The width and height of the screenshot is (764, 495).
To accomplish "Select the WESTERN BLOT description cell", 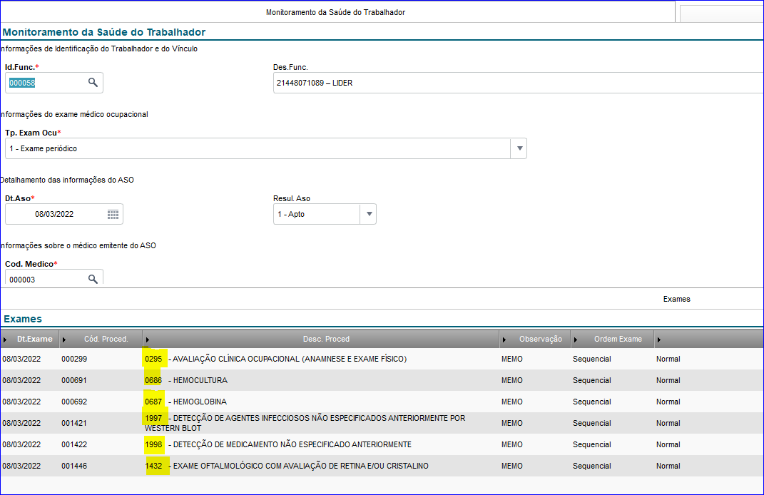I will pos(305,423).
